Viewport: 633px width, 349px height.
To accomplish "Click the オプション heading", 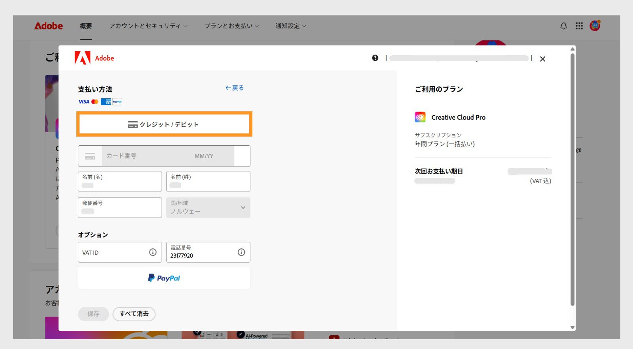I will click(x=93, y=235).
